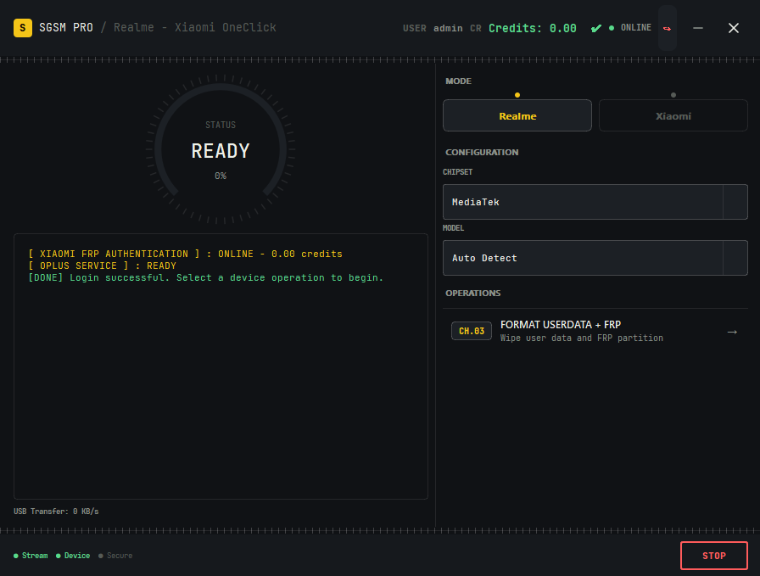Screen dimensions: 760x576
Task: Click the red logout arrow icon
Action: click(667, 28)
